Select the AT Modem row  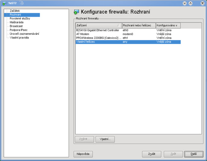[x=128, y=34]
